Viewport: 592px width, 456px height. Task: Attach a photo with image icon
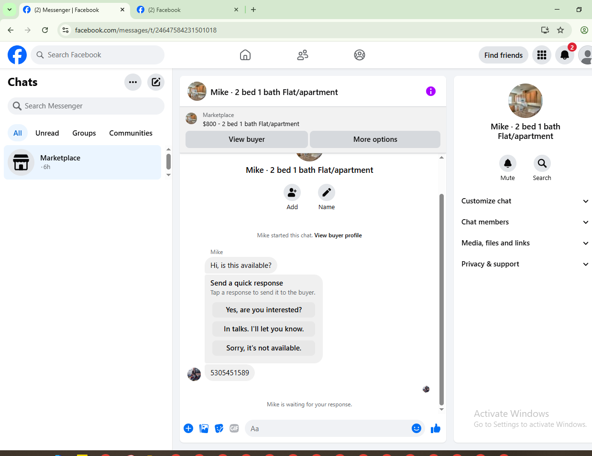(204, 428)
